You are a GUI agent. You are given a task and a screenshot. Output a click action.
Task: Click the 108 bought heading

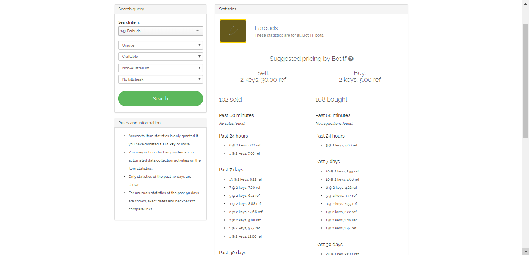click(x=331, y=99)
